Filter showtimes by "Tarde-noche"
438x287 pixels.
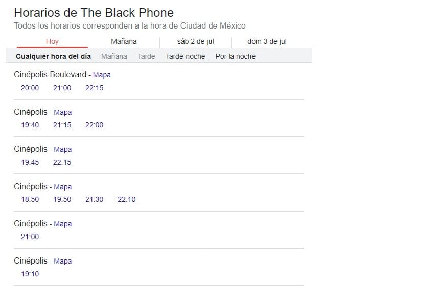[185, 56]
